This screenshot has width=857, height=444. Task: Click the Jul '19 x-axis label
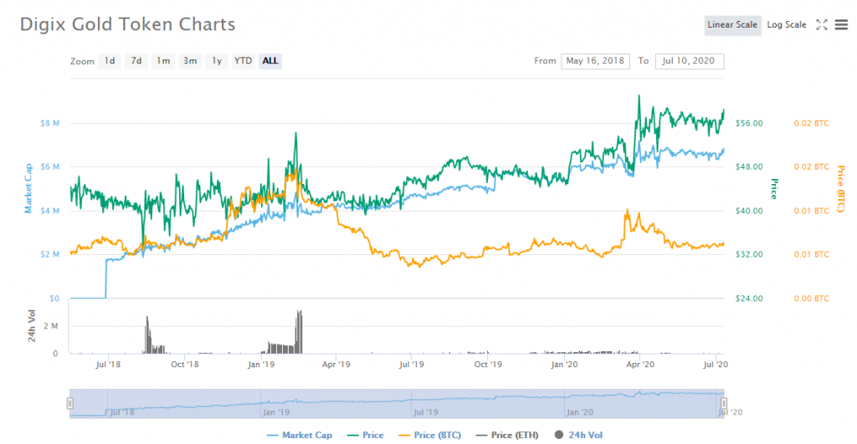pyautogui.click(x=411, y=365)
